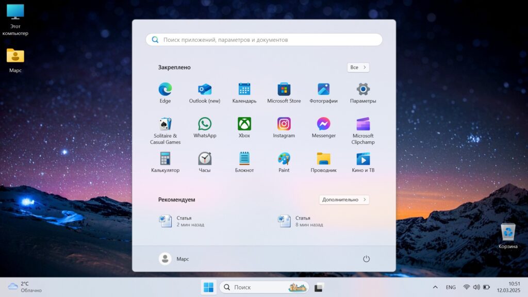Expand recommendations via Дополнительно button

coord(344,200)
